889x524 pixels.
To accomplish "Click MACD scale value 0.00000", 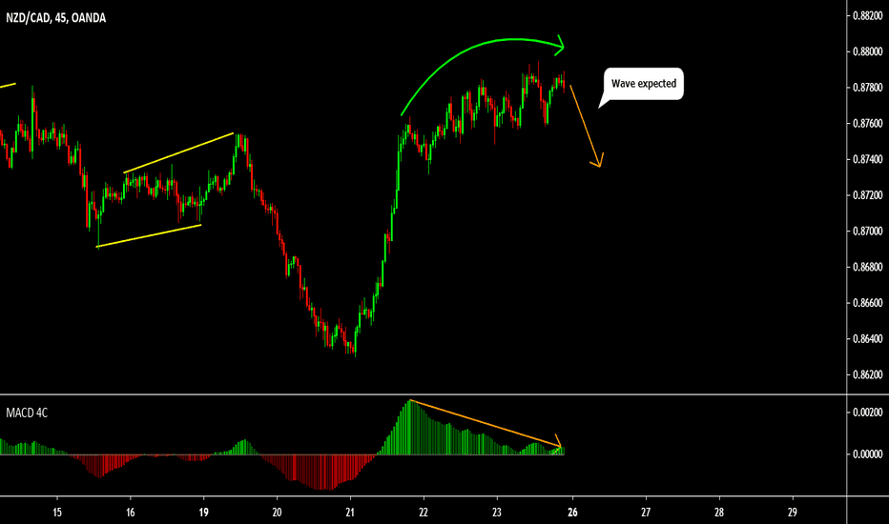I will pos(867,454).
